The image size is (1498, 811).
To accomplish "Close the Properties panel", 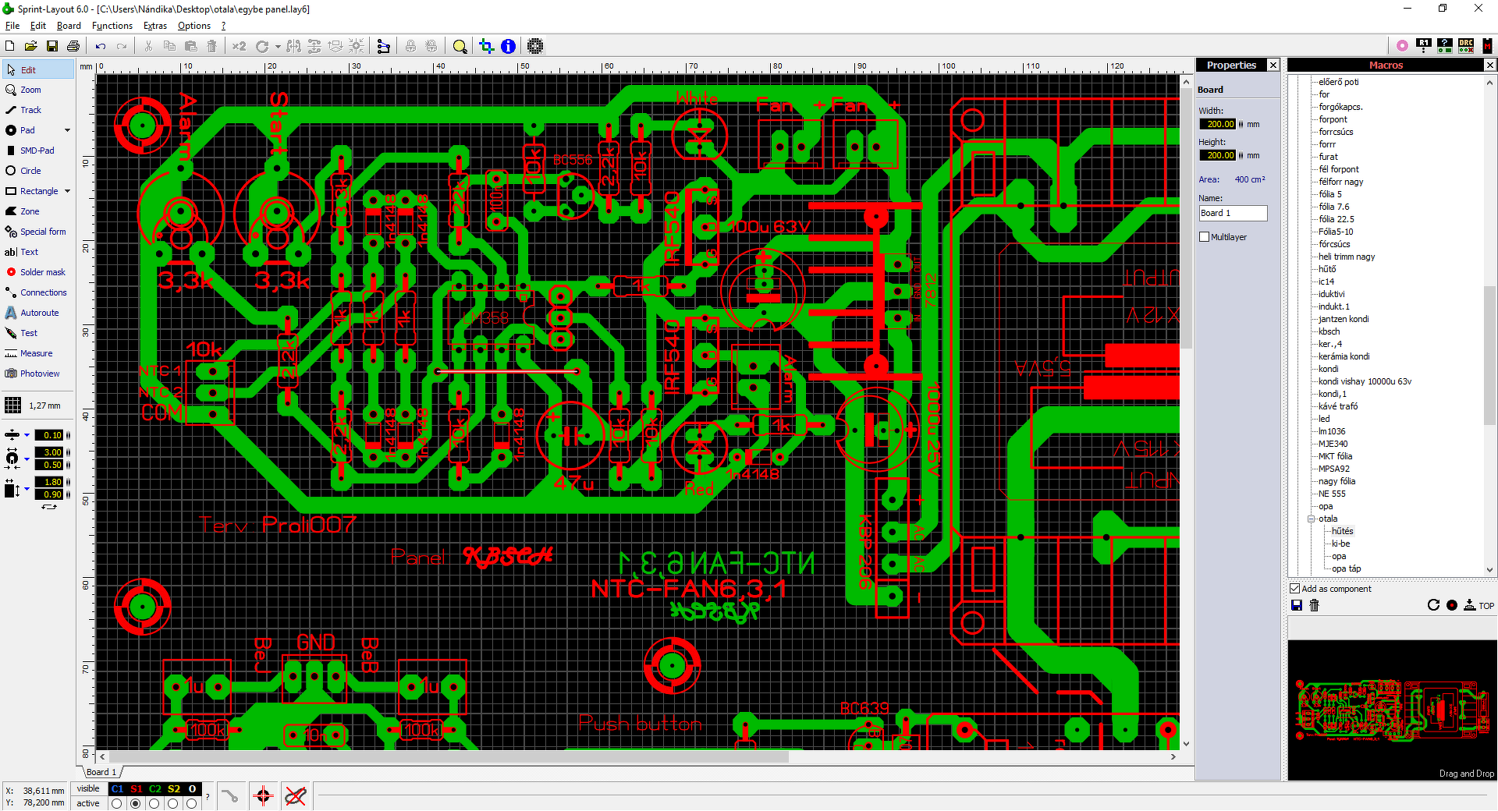I will pos(1273,66).
